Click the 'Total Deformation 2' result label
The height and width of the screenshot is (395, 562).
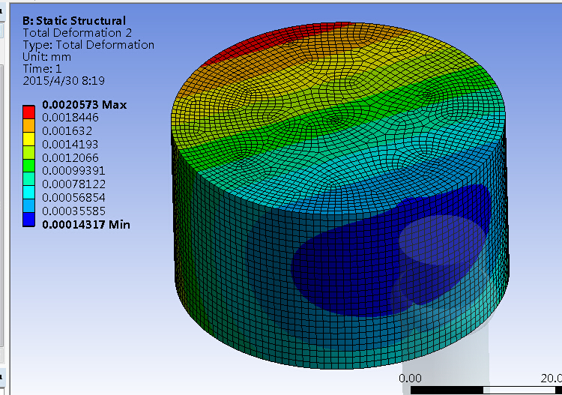(77, 33)
